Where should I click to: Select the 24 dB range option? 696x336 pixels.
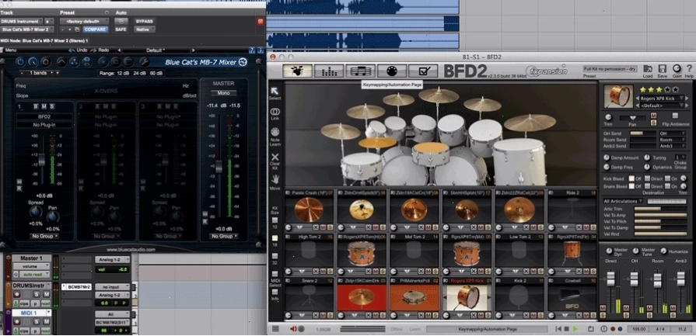139,73
